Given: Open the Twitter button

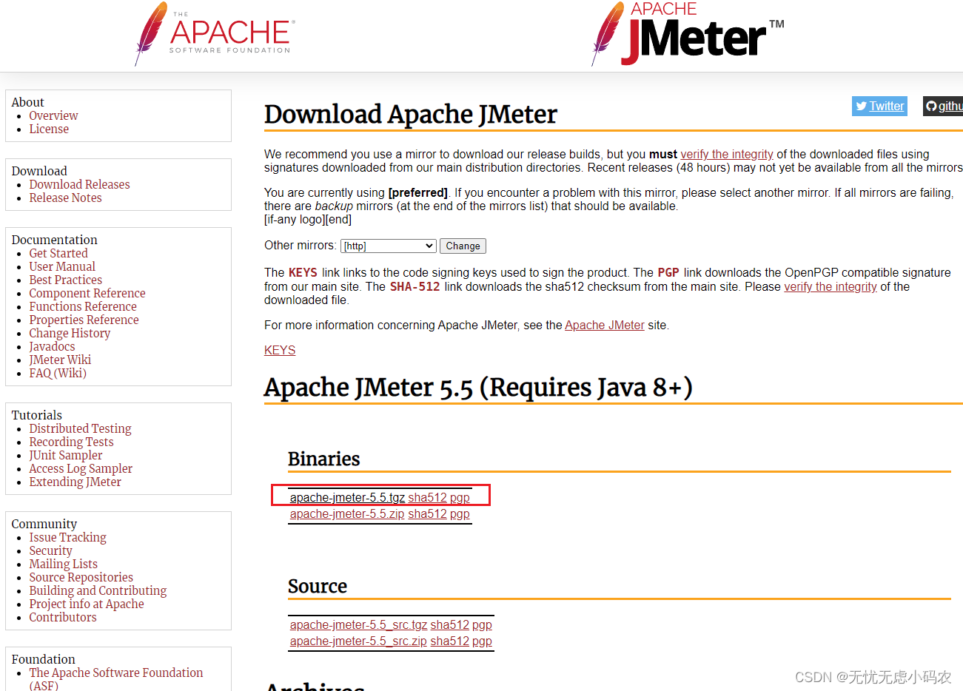Looking at the screenshot, I should tap(879, 106).
